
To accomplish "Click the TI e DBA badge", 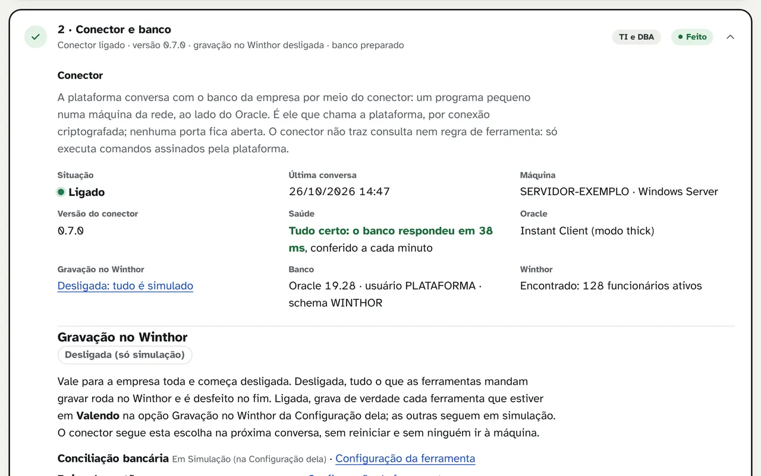I will click(x=636, y=37).
